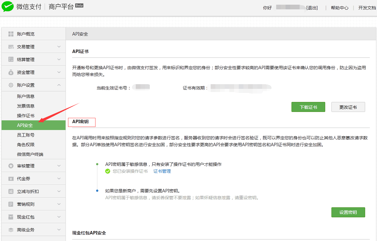
Task: Expand the 代金券 menu chevron
Action: (59, 179)
